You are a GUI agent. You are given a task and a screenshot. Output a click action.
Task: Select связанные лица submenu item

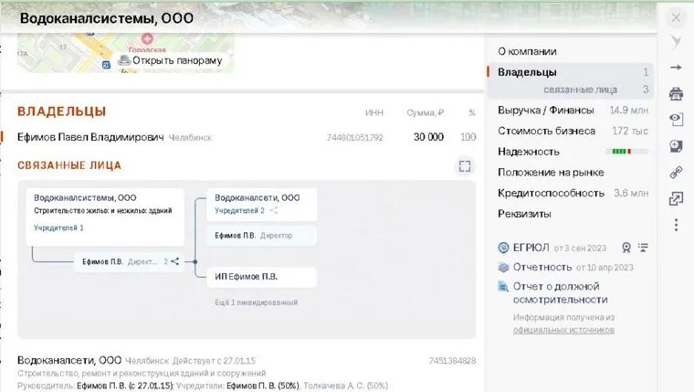point(580,90)
